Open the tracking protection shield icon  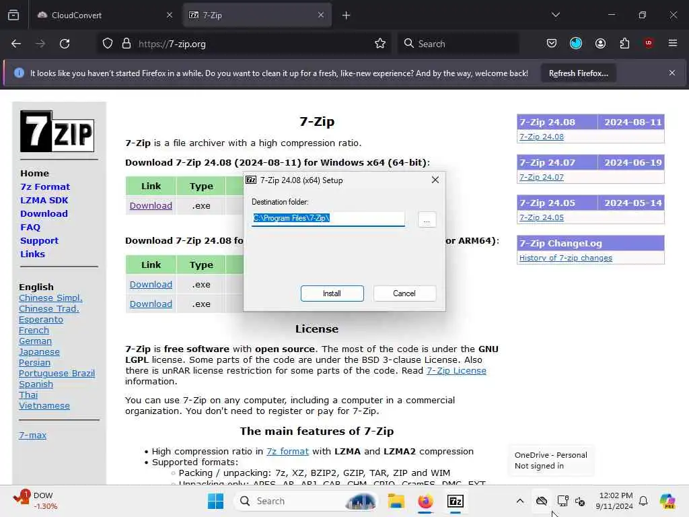coord(108,44)
